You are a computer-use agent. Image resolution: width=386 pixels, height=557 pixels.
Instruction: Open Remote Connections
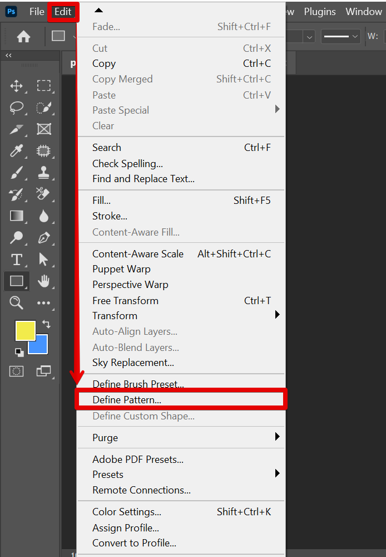click(x=181, y=490)
